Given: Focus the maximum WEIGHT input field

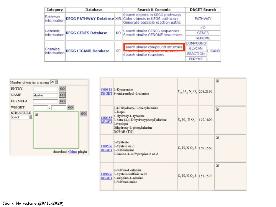Looking at the screenshot, I should [x=59, y=108].
